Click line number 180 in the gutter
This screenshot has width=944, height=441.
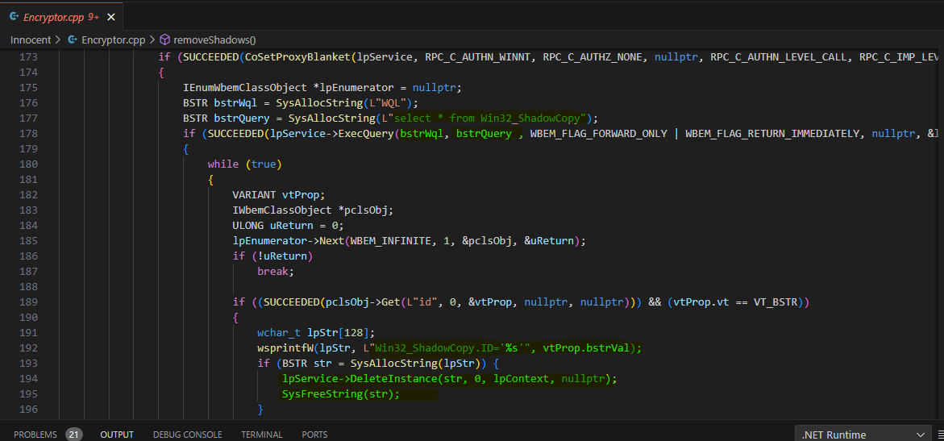click(29, 164)
